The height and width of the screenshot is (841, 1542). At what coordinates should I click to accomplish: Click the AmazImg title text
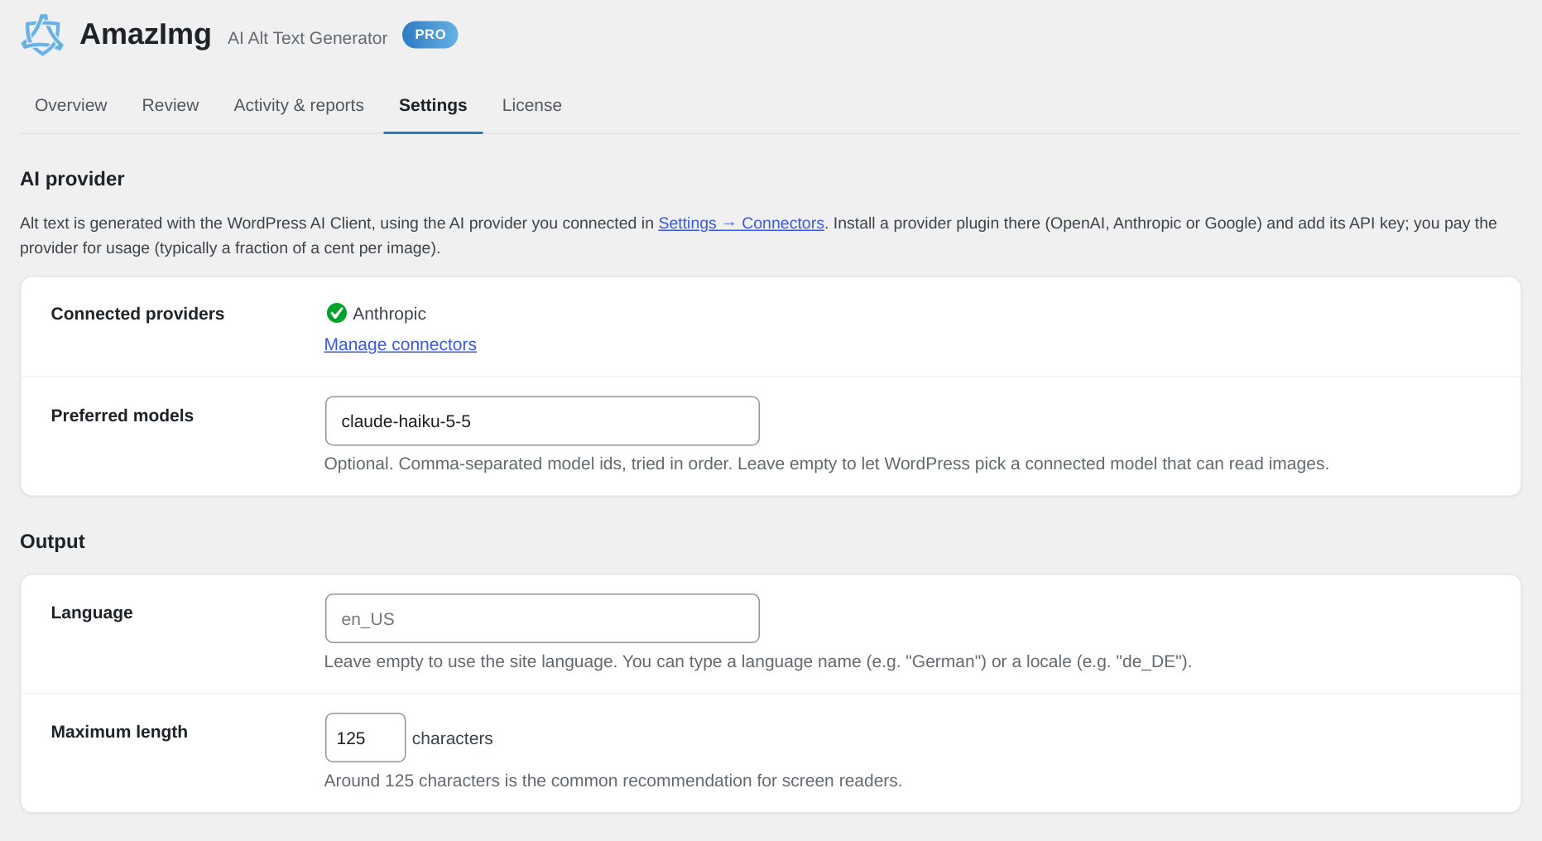click(146, 35)
